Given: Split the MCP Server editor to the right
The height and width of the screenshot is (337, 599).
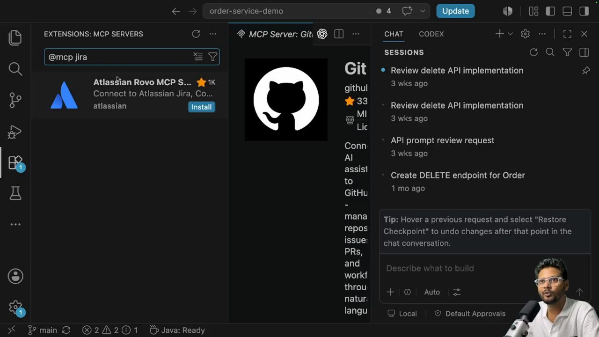Looking at the screenshot, I should 339,34.
